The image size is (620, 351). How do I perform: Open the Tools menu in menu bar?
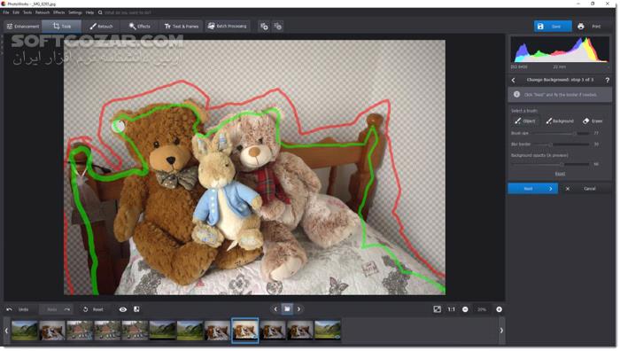(x=27, y=12)
